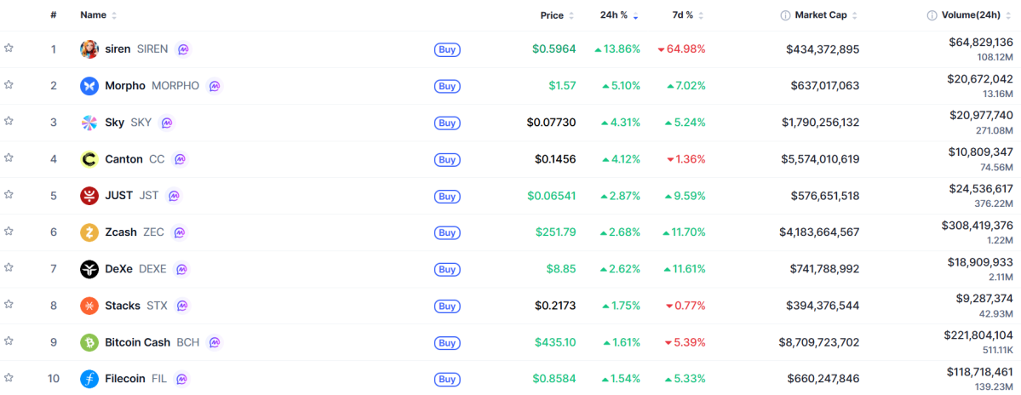Screen dimensions: 1021x395
Task: Add DeXe to watchlist star
Action: click(9, 267)
